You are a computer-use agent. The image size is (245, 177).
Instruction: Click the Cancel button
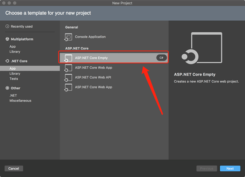point(14,169)
